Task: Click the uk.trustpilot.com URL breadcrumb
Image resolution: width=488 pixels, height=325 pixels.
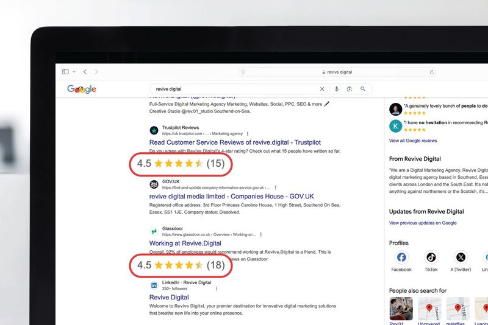Action: 203,134
